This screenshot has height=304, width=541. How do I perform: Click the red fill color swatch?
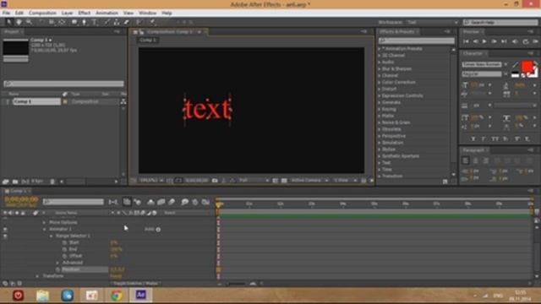pyautogui.click(x=527, y=66)
